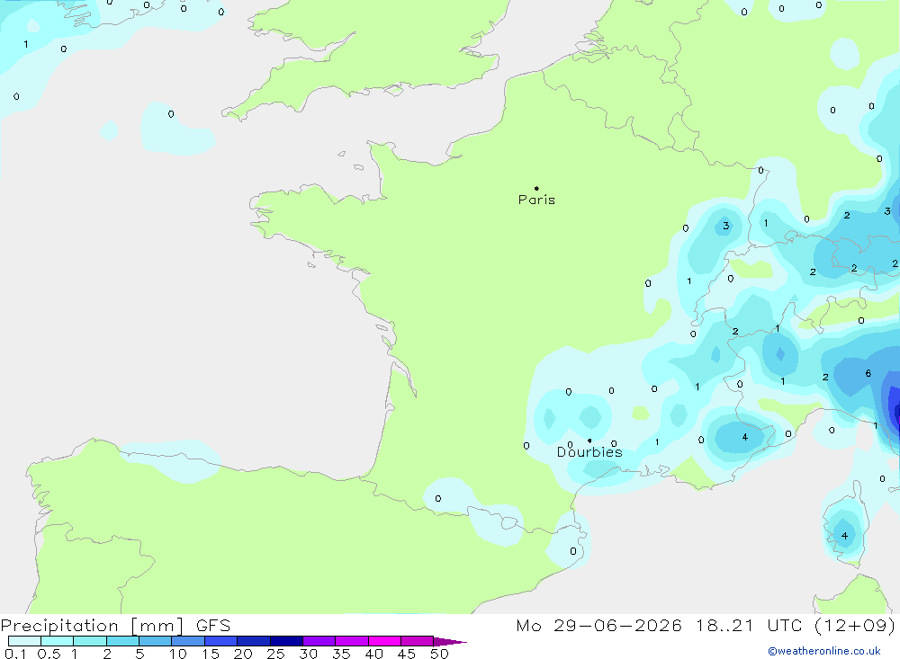Click the Mo 29-06-2026 forecast date text
900x659 pixels.
pyautogui.click(x=598, y=625)
